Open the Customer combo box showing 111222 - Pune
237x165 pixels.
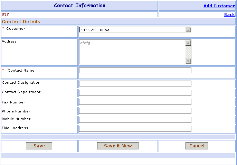(132, 30)
